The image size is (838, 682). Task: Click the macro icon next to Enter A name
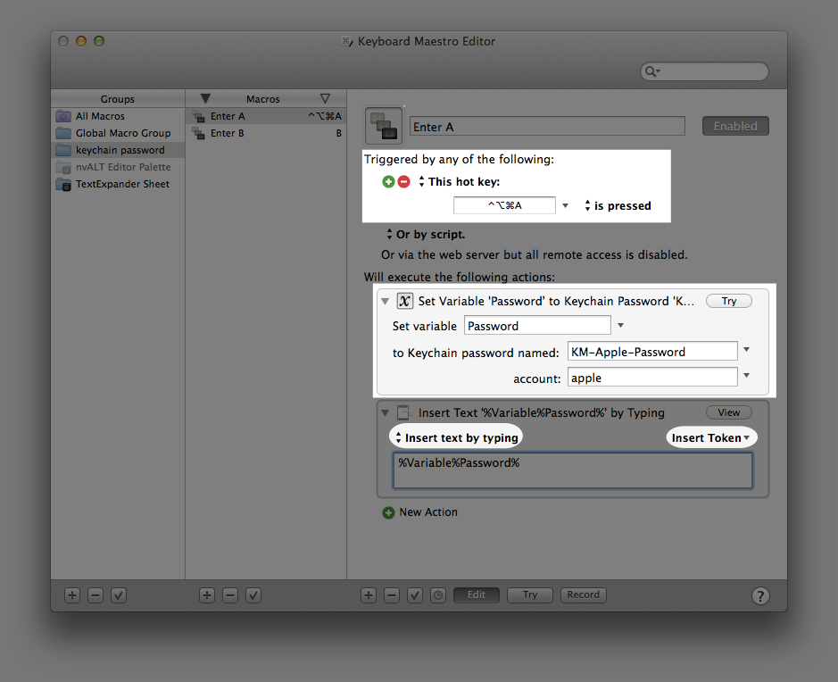(384, 126)
